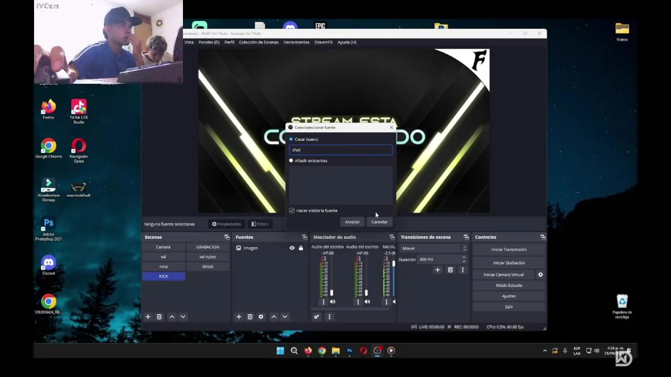671x377 pixels.
Task: Move source up in Fuentes panel
Action: click(273, 317)
